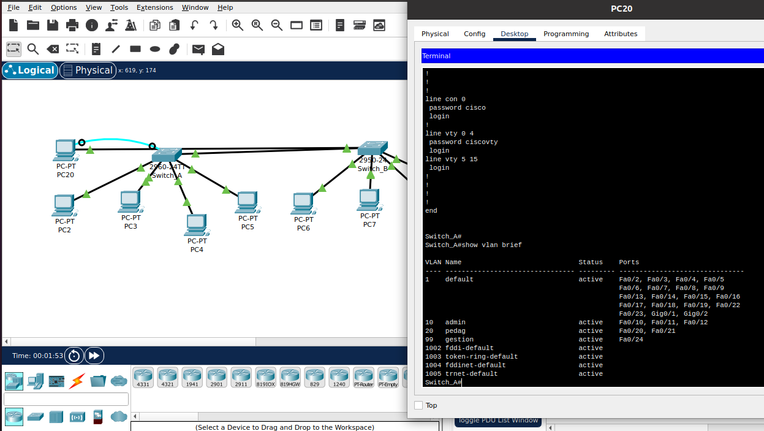
Task: Reset the workspace zoom
Action: pos(257,25)
